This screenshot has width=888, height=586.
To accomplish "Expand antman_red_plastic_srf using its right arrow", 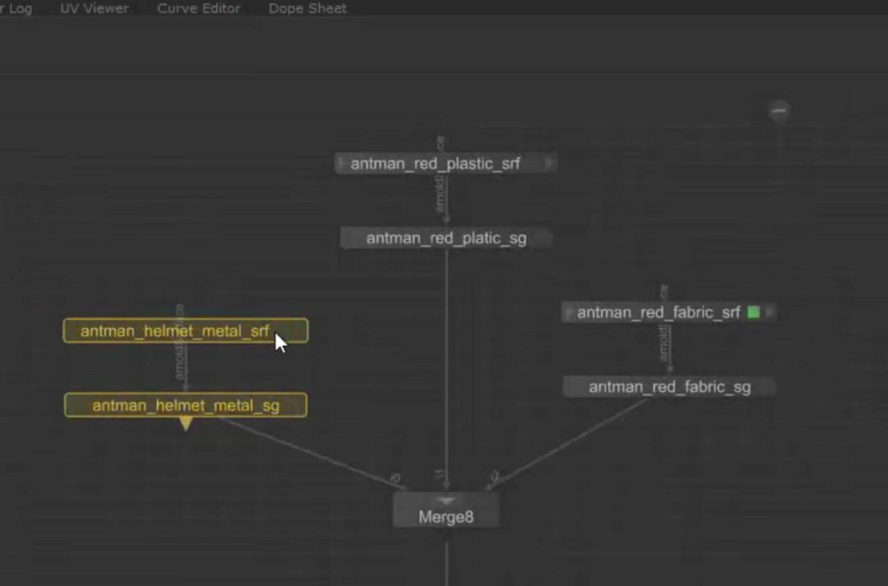I will pyautogui.click(x=549, y=163).
